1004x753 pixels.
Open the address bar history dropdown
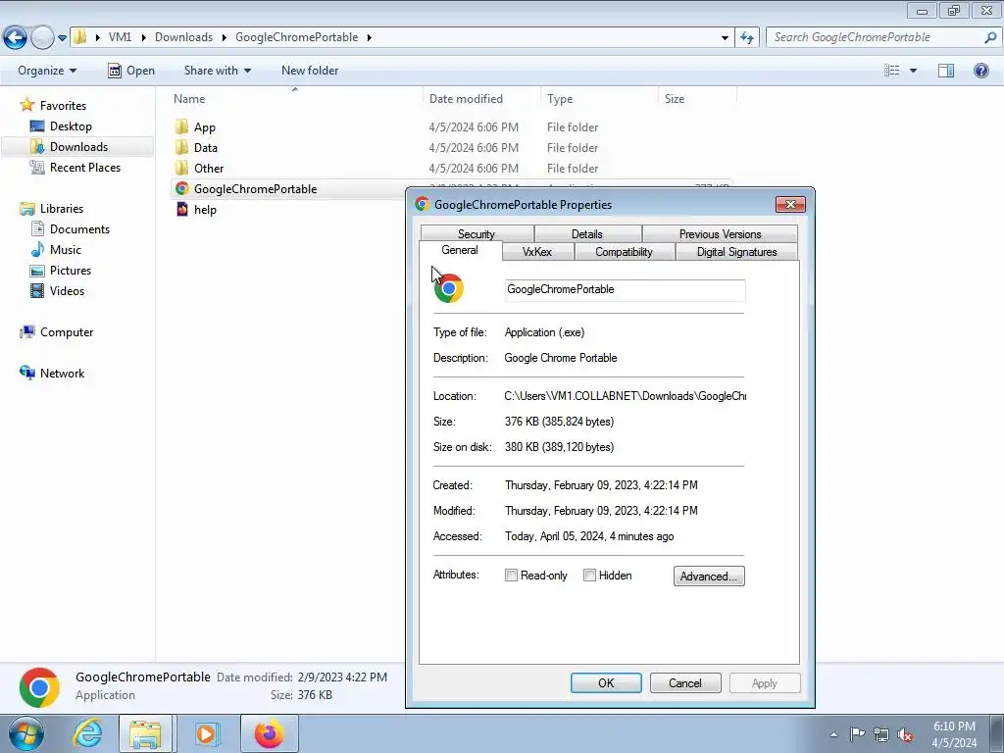point(725,38)
